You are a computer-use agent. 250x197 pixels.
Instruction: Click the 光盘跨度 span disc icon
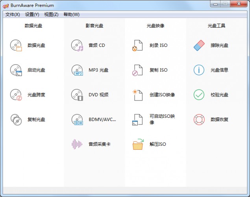coord(16,95)
